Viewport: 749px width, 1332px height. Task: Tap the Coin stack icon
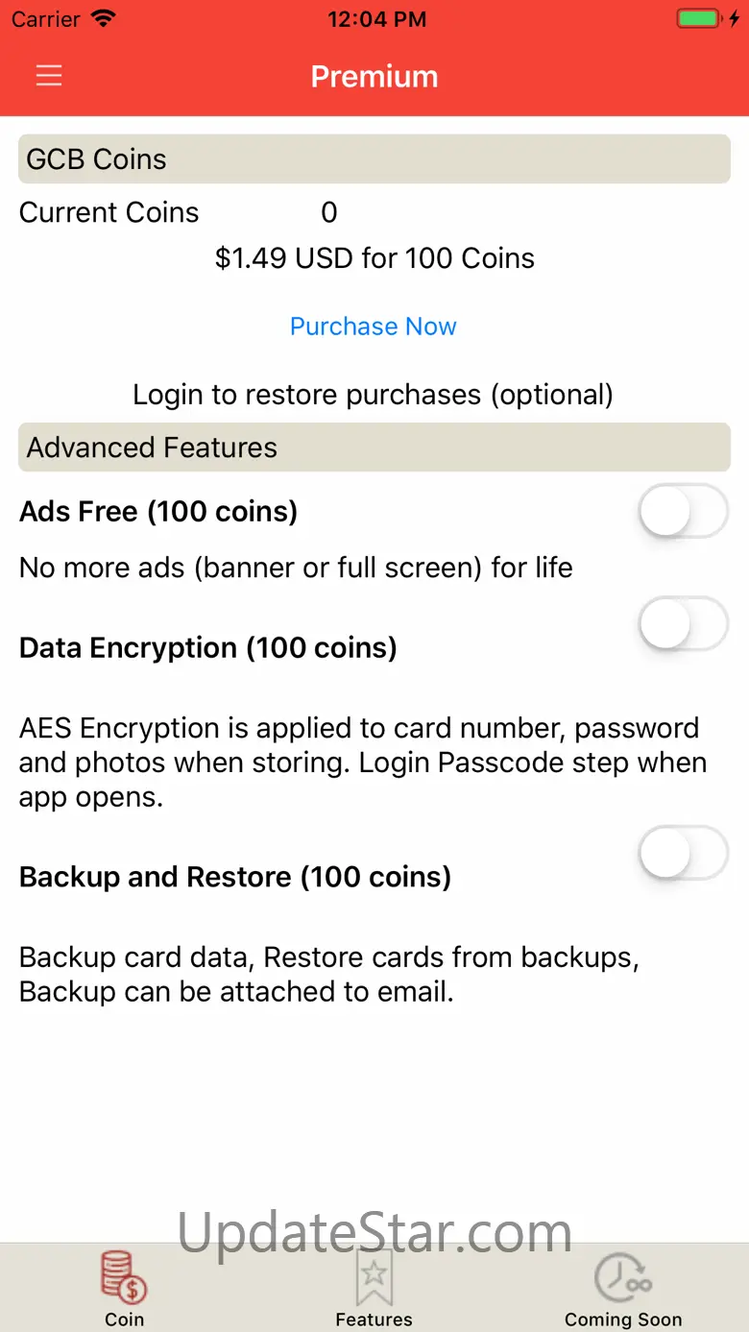pos(124,1276)
